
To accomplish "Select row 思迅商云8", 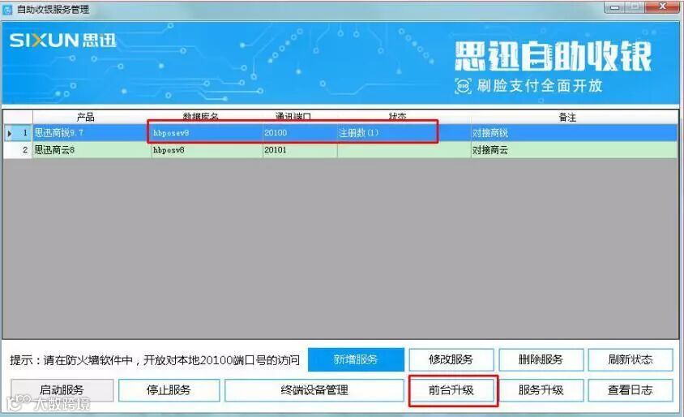I will point(340,150).
